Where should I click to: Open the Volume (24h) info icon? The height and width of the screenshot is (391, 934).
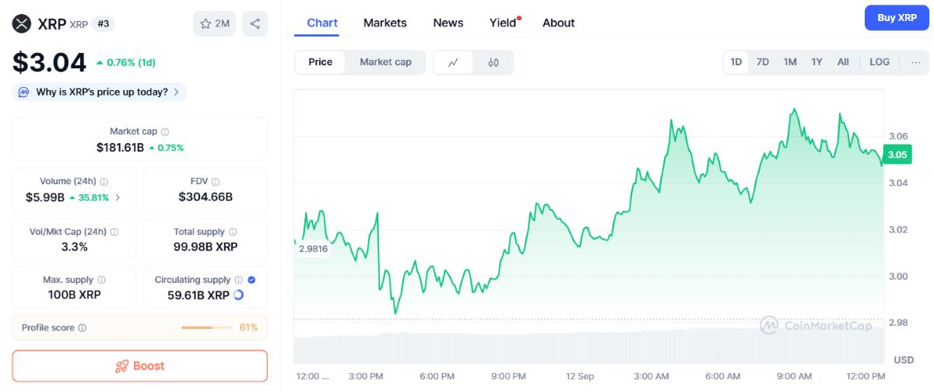[x=104, y=182]
